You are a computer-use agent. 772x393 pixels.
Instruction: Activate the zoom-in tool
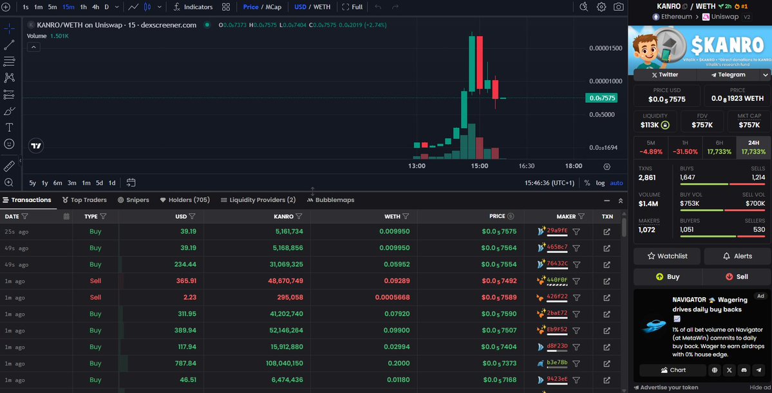[9, 183]
